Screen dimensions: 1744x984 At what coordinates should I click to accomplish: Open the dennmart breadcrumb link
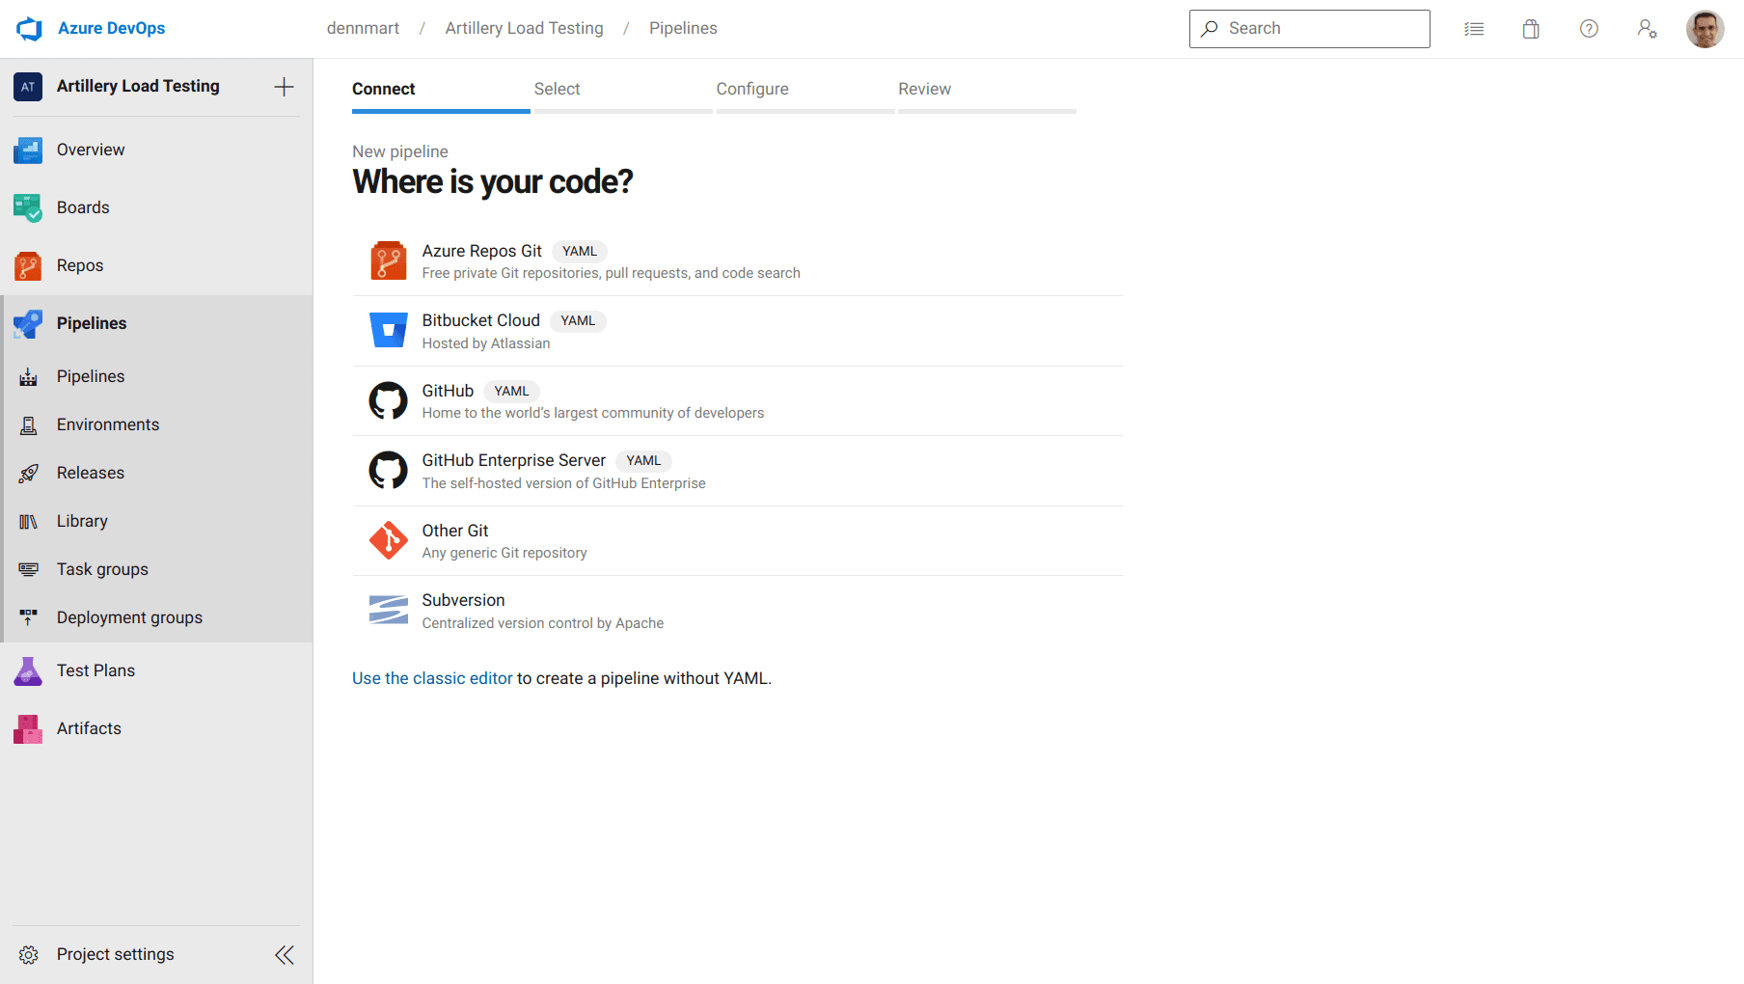click(x=363, y=28)
